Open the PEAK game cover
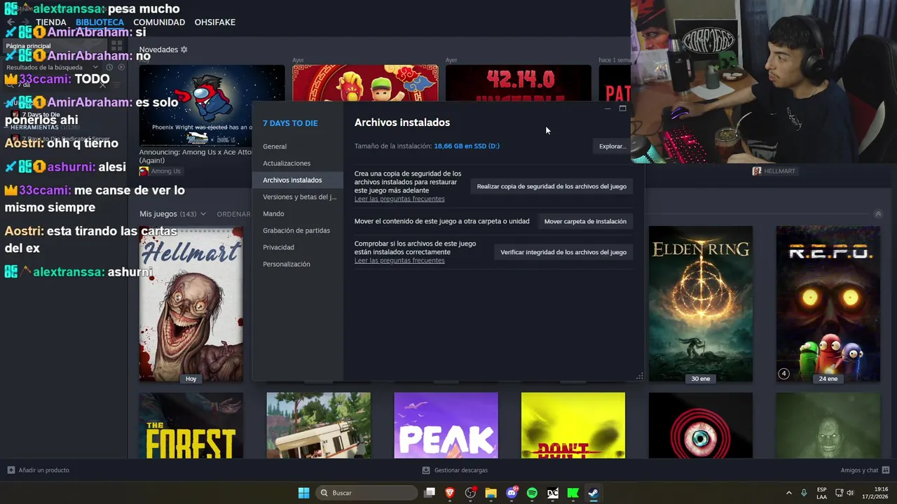The image size is (897, 504). (446, 426)
